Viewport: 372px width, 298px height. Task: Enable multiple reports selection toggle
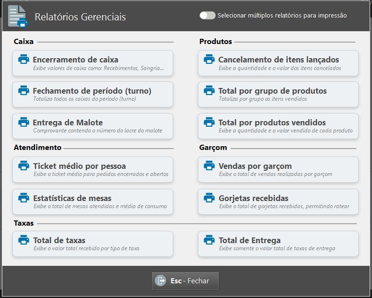(x=207, y=15)
